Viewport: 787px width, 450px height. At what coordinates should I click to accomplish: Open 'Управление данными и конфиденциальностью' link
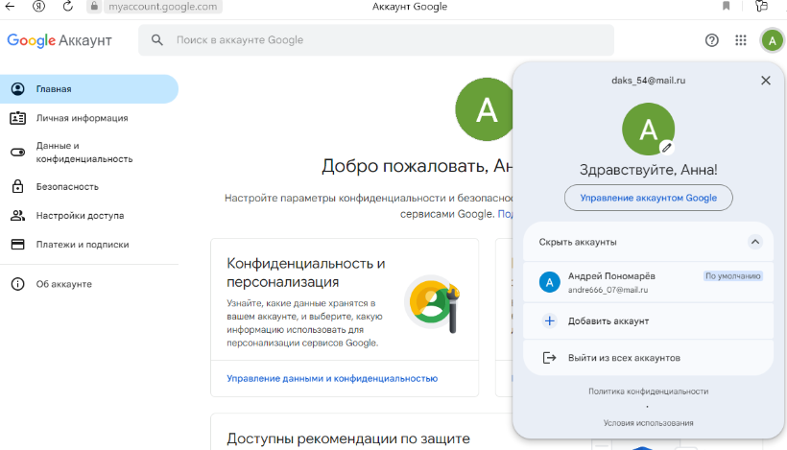tap(332, 378)
